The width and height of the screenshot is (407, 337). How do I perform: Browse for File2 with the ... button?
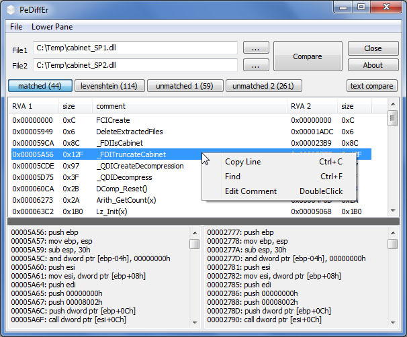[x=256, y=65]
